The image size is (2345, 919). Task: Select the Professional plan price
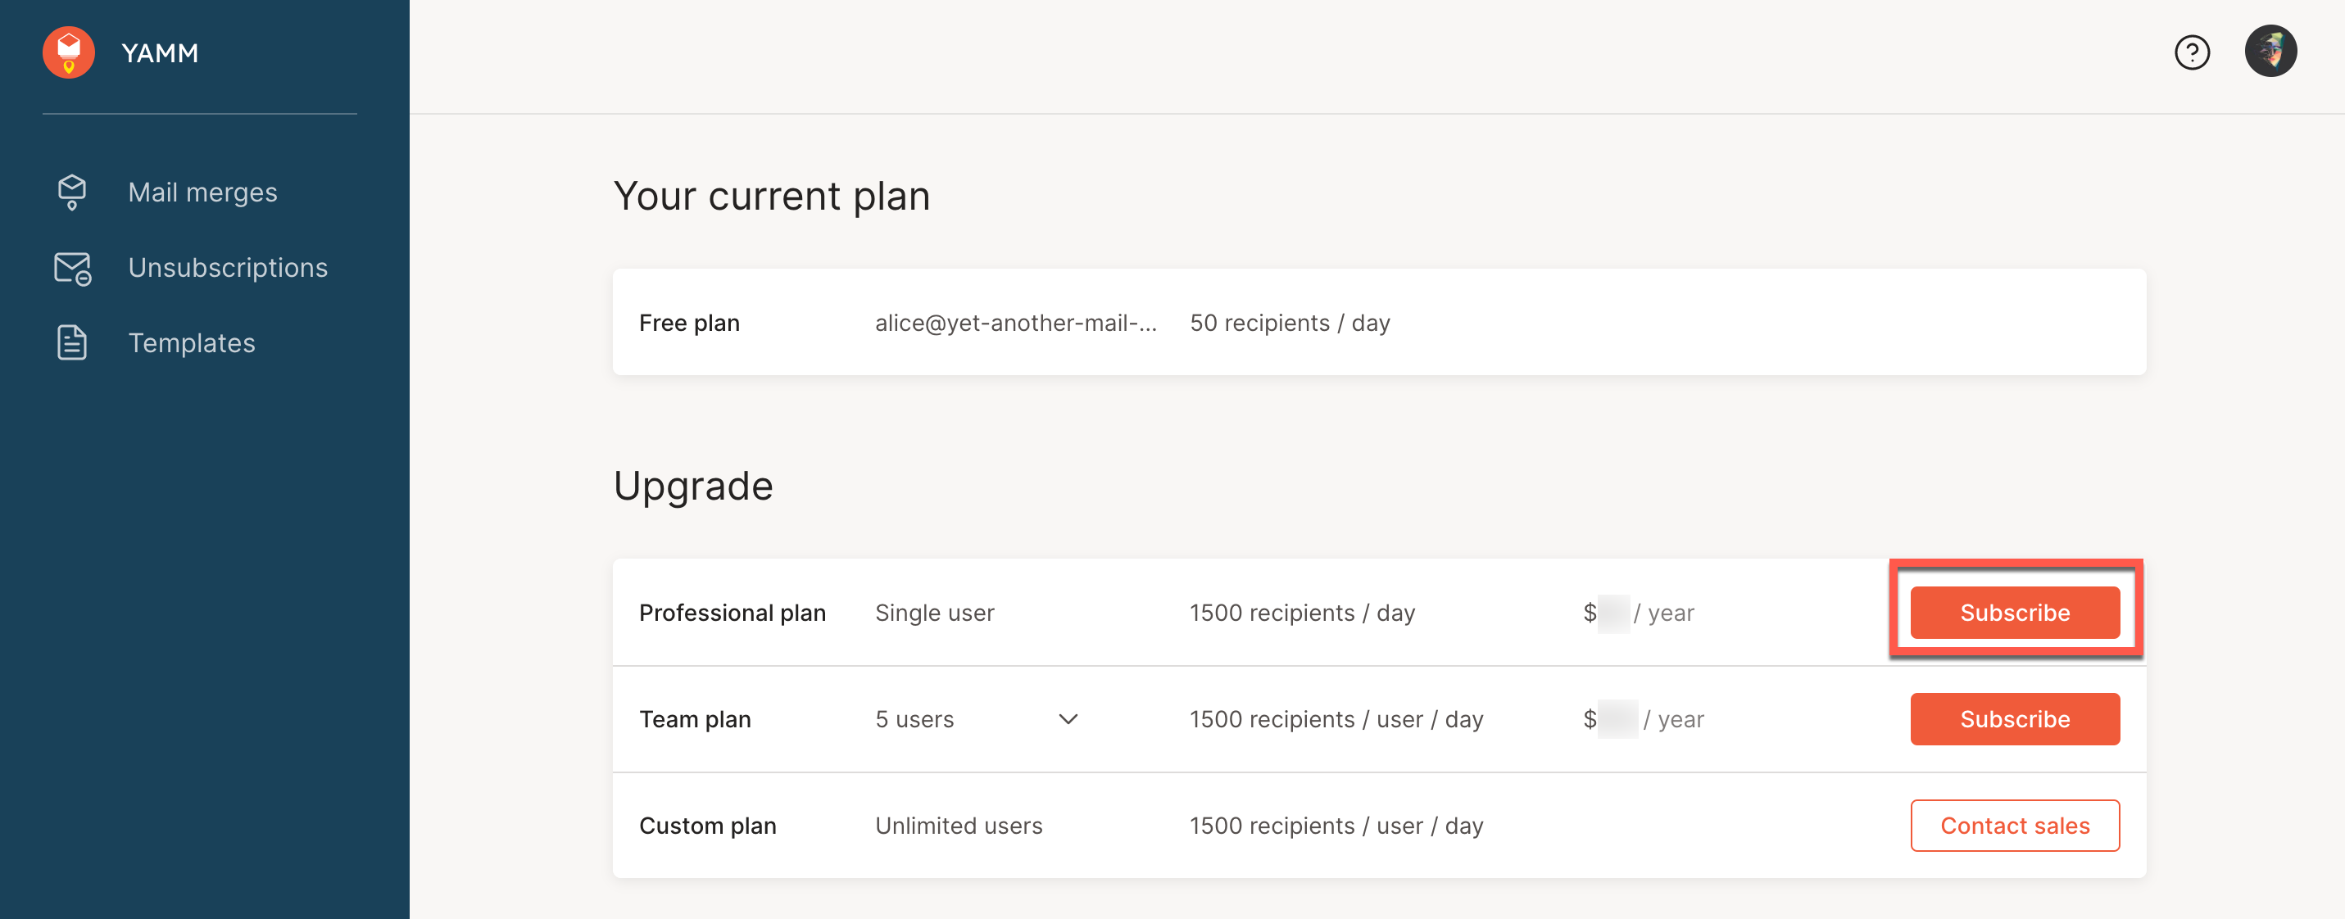pyautogui.click(x=1639, y=613)
